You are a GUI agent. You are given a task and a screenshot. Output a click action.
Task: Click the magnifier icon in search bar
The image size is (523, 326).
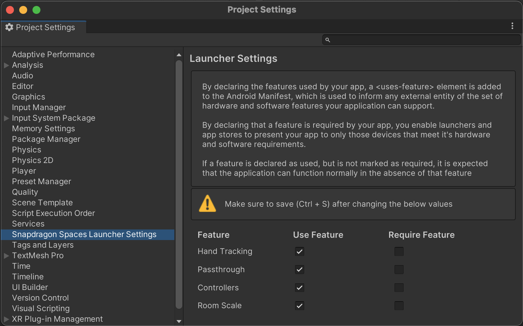coord(327,40)
